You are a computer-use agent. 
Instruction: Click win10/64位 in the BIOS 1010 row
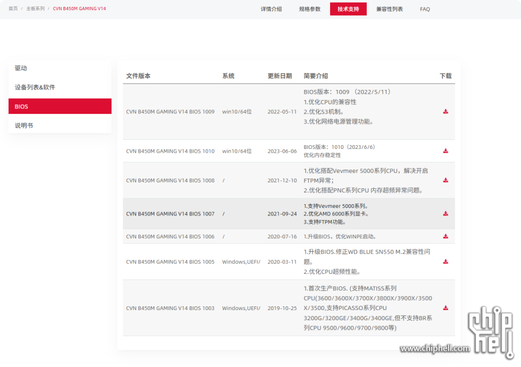point(237,151)
